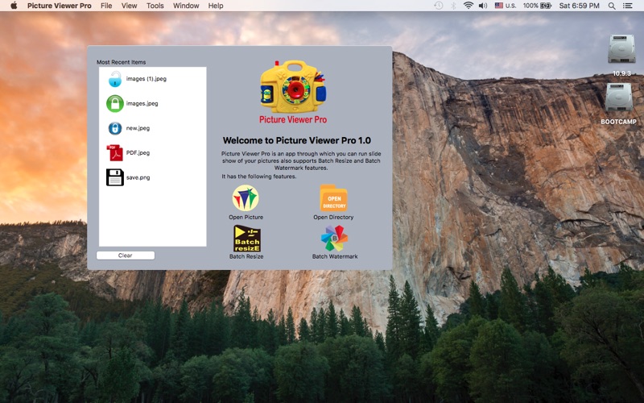
Task: Select save.png file name in the list
Action: (x=138, y=177)
